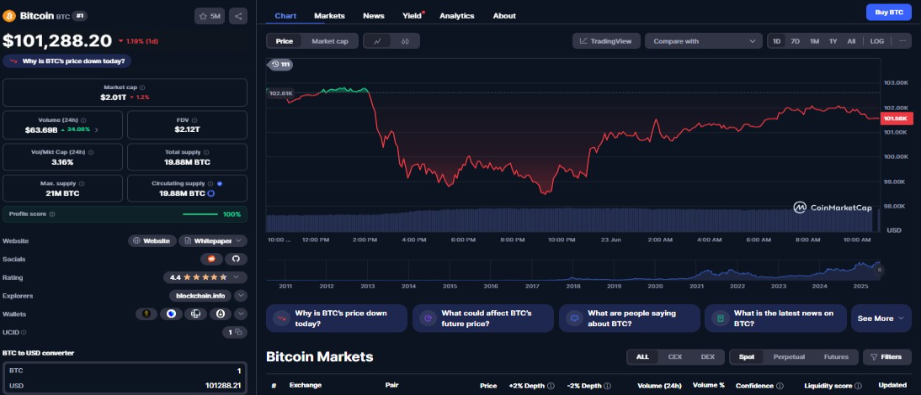
Task: Open the Compare with dropdown
Action: 704,41
